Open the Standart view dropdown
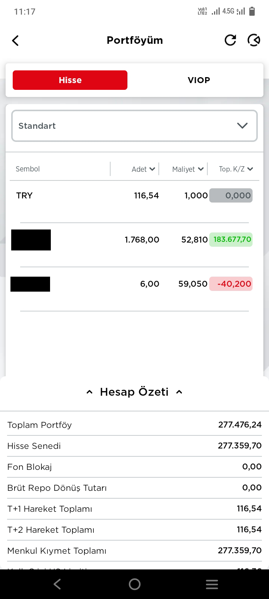This screenshot has width=269, height=599. tap(134, 126)
